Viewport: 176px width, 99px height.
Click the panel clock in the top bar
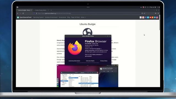[88, 7]
